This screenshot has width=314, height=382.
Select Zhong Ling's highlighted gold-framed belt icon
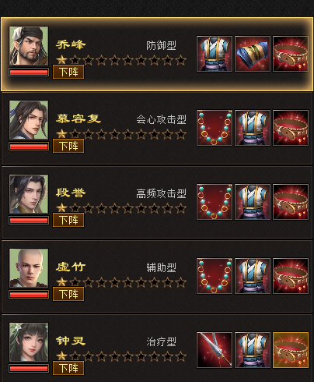(291, 350)
